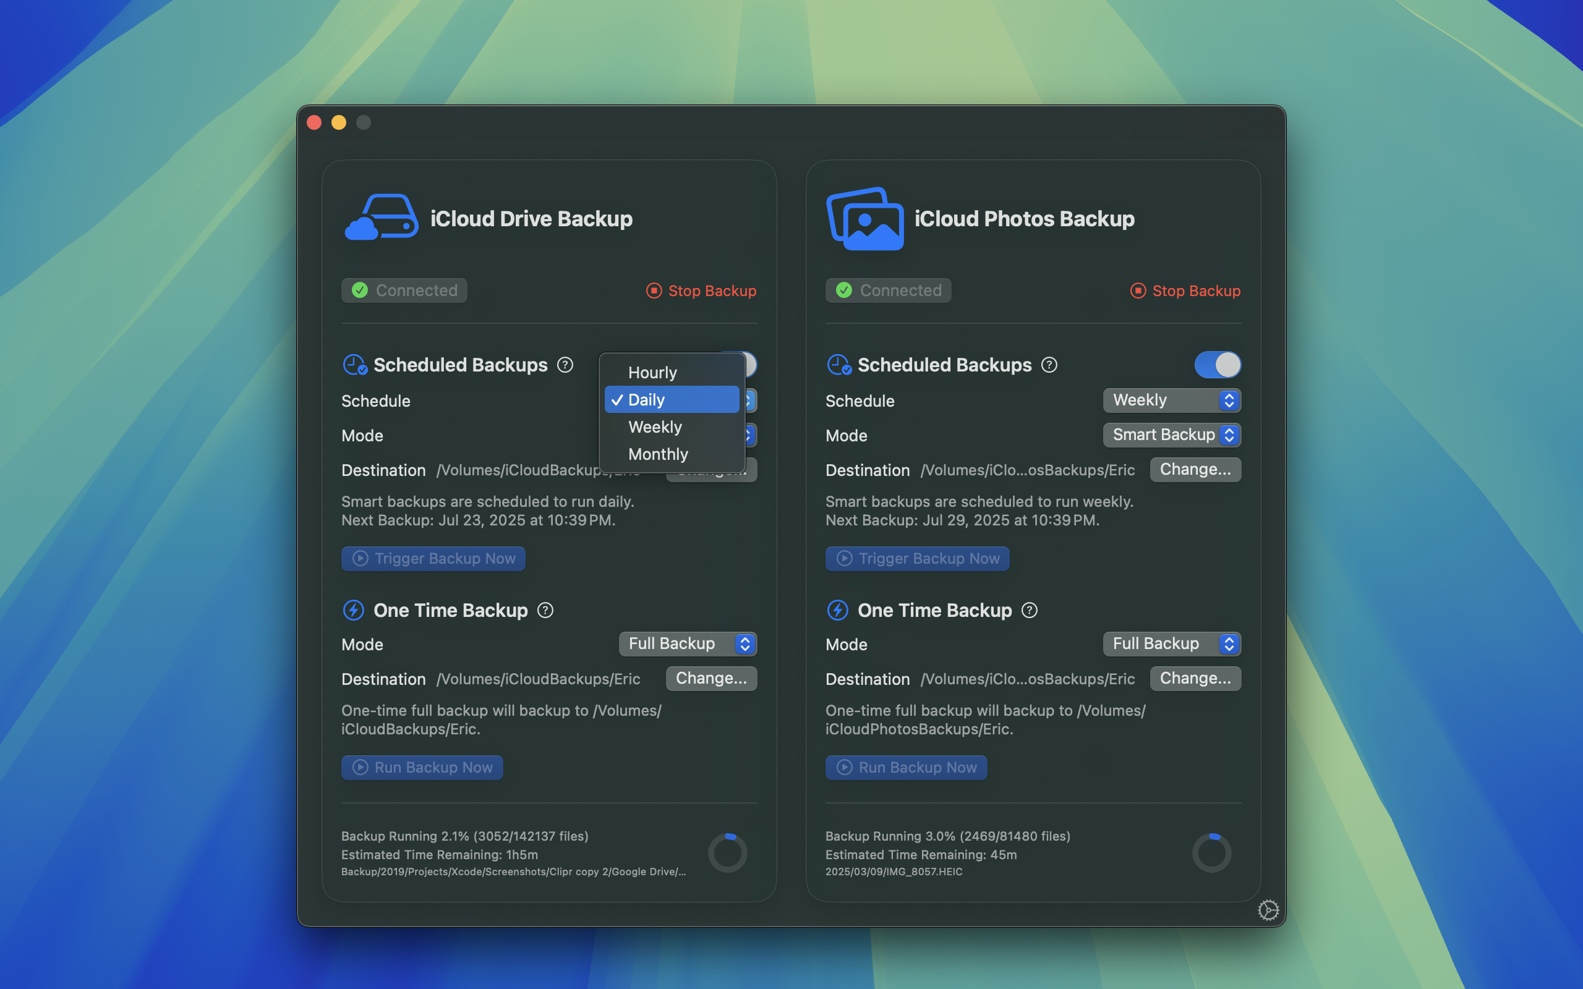Click Trigger Backup Now for iCloud Drive
Image resolution: width=1583 pixels, height=989 pixels.
[x=433, y=559]
